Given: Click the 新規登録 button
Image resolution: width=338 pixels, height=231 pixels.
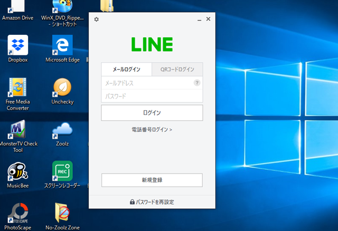Looking at the screenshot, I should pyautogui.click(x=152, y=180).
